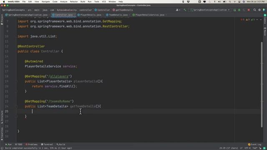Click the green Rerun icon
The height and width of the screenshot is (150, 267).
pyautogui.click(x=234, y=10)
